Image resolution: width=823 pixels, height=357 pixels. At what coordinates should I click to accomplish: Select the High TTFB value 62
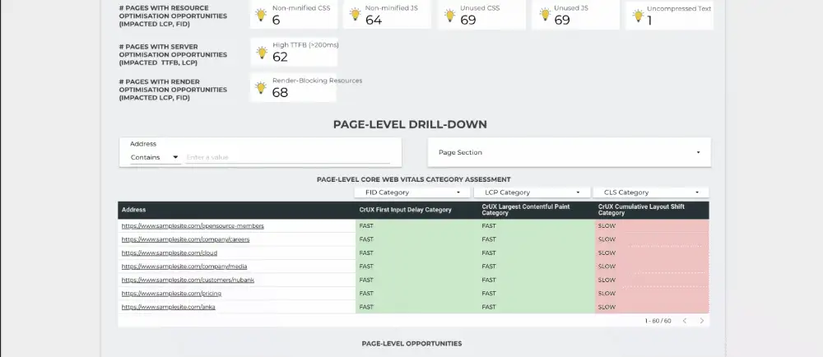(x=280, y=57)
